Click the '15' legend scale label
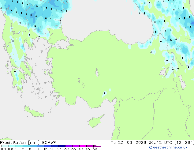The width and height of the screenshot is (194, 150). (45, 149)
